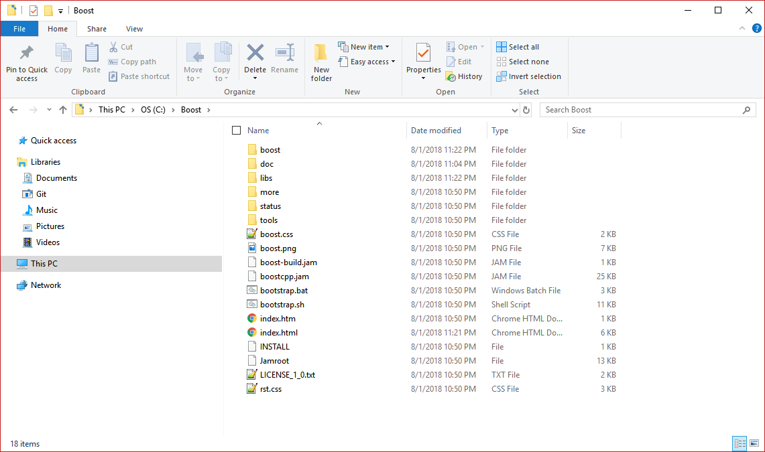Open the New item dropdown
The width and height of the screenshot is (765, 452).
363,47
